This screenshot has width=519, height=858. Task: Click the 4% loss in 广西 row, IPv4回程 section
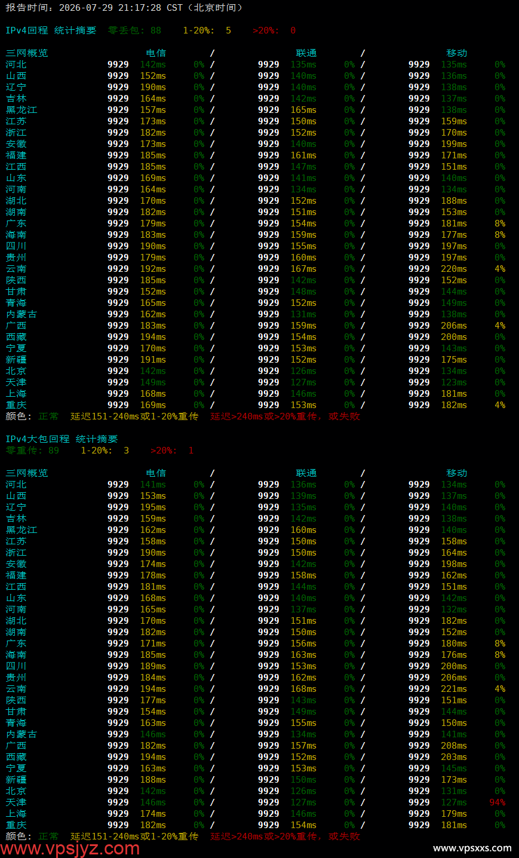[500, 326]
